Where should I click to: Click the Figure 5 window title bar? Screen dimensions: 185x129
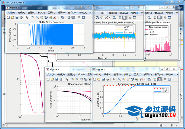(x=68, y=69)
